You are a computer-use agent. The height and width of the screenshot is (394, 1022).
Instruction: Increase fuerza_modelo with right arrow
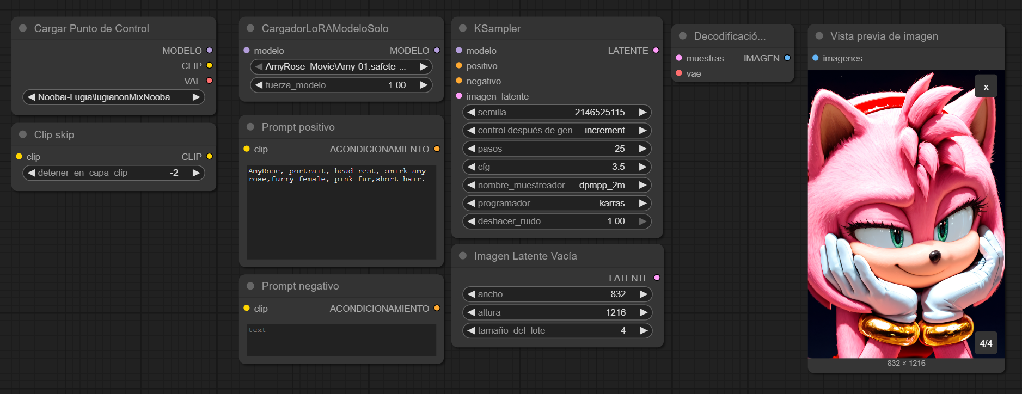click(x=424, y=85)
